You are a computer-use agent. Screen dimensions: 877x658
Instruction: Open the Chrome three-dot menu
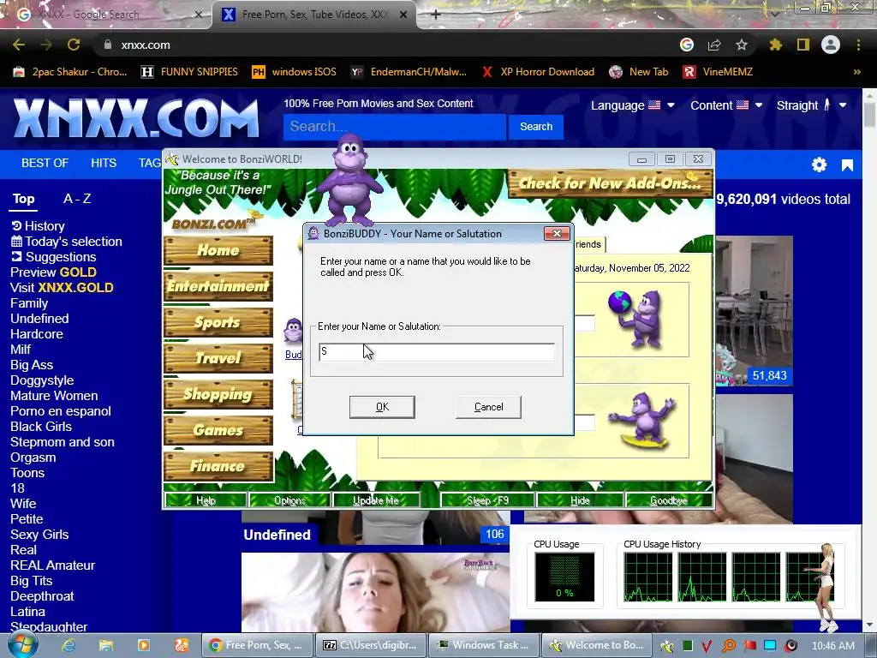click(858, 45)
